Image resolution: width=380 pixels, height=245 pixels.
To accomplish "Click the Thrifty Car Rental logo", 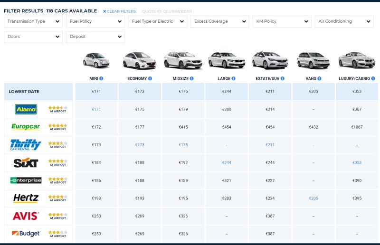I will coord(26,145).
